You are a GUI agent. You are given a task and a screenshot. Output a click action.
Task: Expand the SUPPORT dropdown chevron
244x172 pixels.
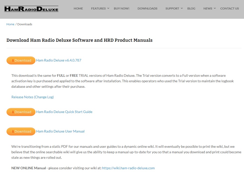click(x=181, y=8)
